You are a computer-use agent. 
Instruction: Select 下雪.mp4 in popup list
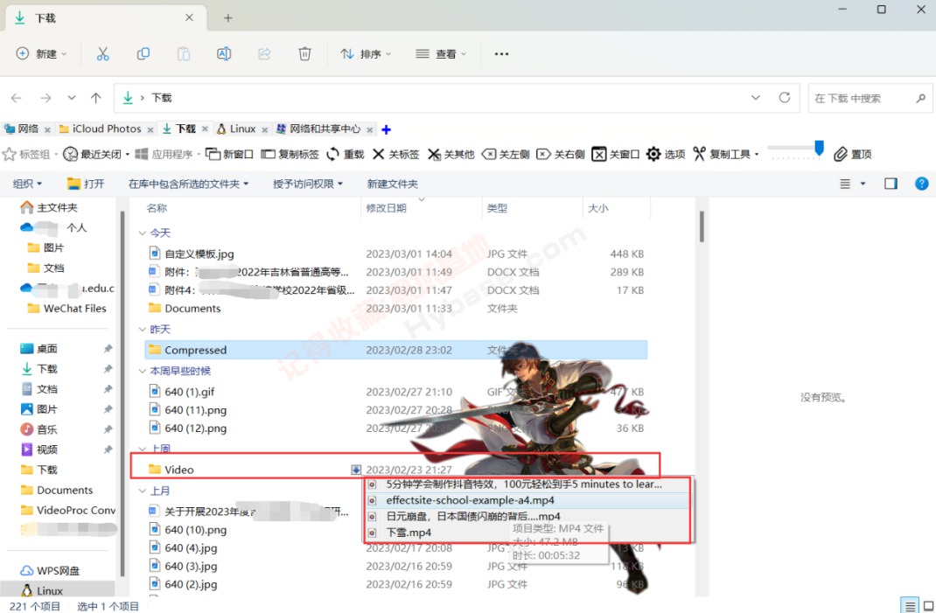[x=527, y=533]
